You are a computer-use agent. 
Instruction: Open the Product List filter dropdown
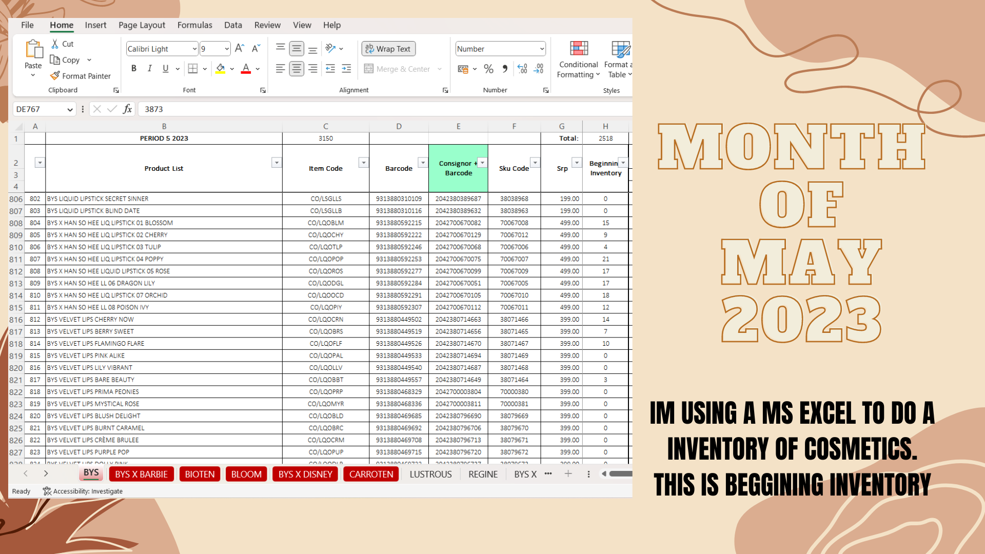coord(277,163)
